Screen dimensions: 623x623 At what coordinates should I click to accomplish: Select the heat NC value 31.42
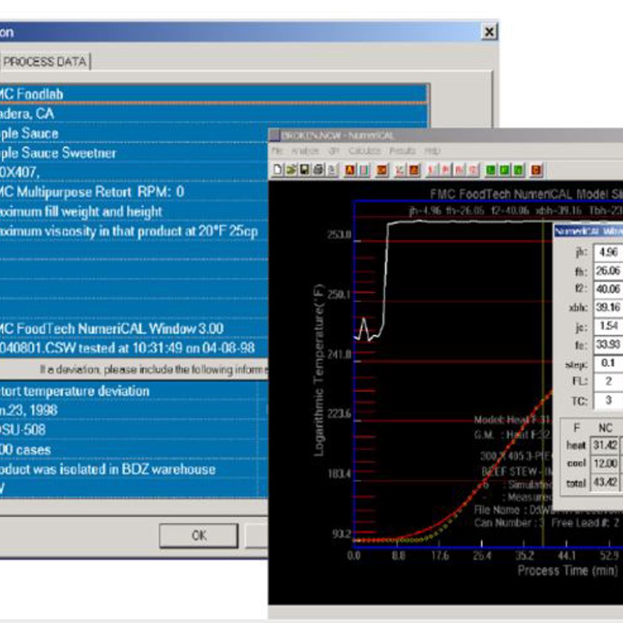pos(605,445)
